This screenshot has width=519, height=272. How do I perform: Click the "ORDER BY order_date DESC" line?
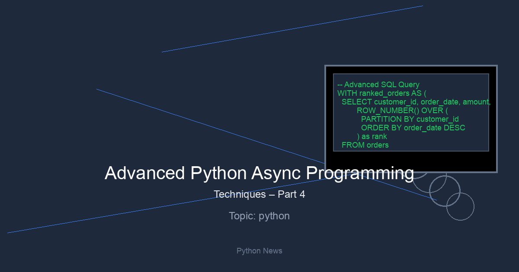coord(413,128)
